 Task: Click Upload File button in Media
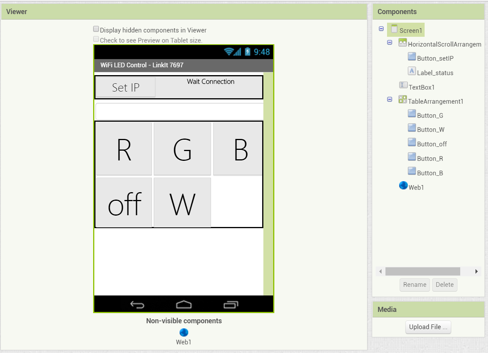[x=428, y=327]
